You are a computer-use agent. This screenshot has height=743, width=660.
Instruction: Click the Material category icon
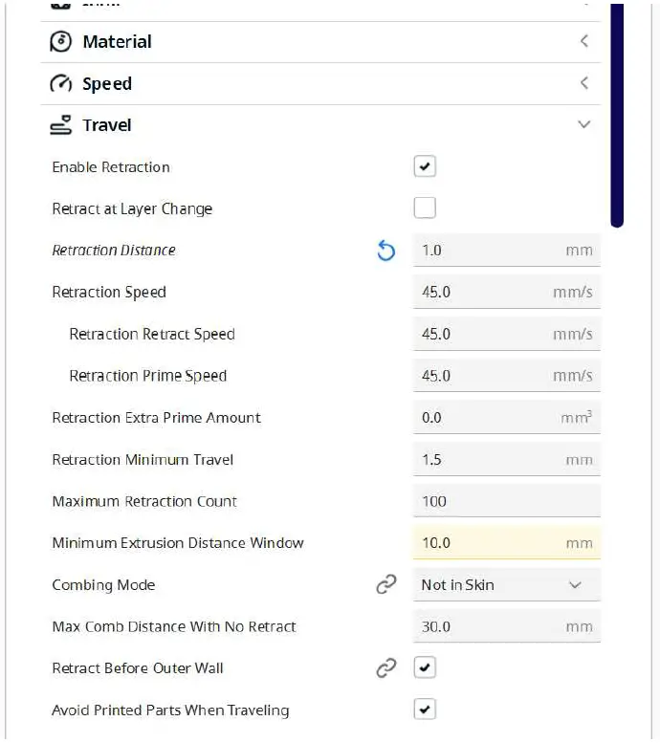61,42
